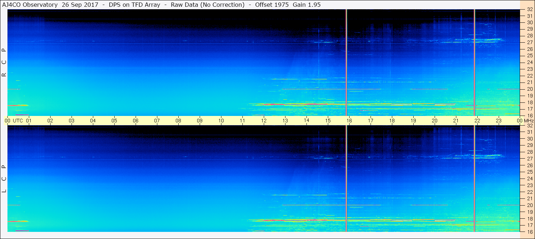Click the AJ4CO Observatory title text
The image size is (535, 239).
click(30, 5)
